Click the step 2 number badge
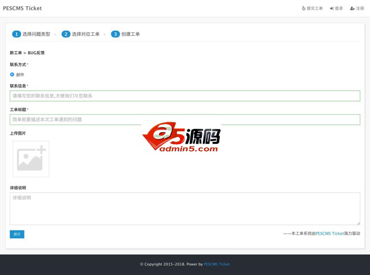 66,34
